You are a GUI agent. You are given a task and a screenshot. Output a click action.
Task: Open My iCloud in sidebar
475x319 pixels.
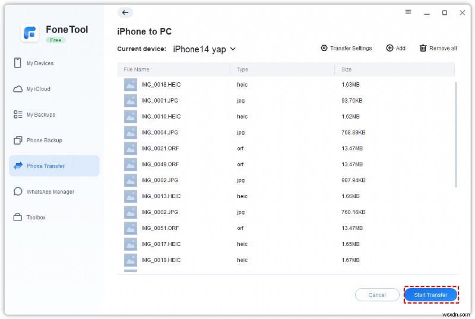click(54, 89)
